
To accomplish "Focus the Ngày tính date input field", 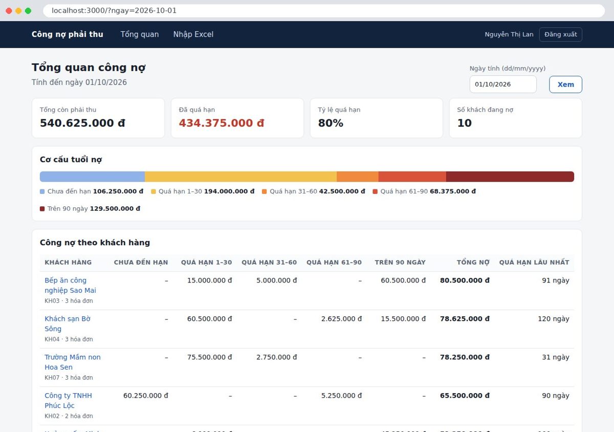I will click(x=503, y=84).
